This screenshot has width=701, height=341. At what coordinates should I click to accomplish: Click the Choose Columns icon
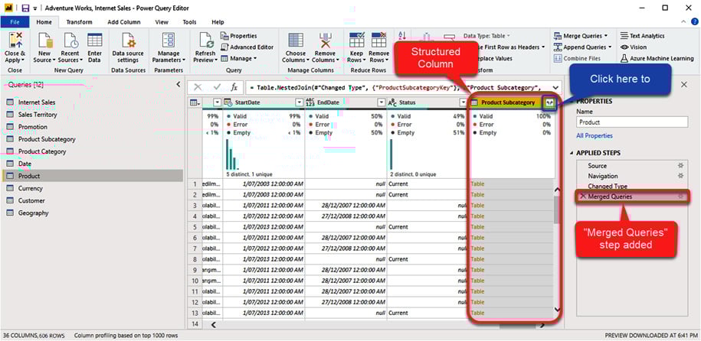click(296, 41)
